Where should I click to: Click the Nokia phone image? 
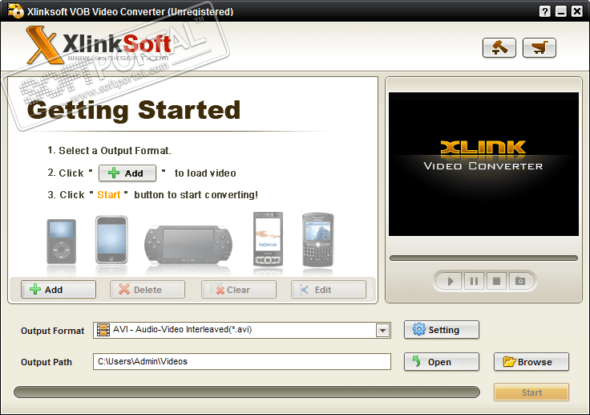(268, 239)
